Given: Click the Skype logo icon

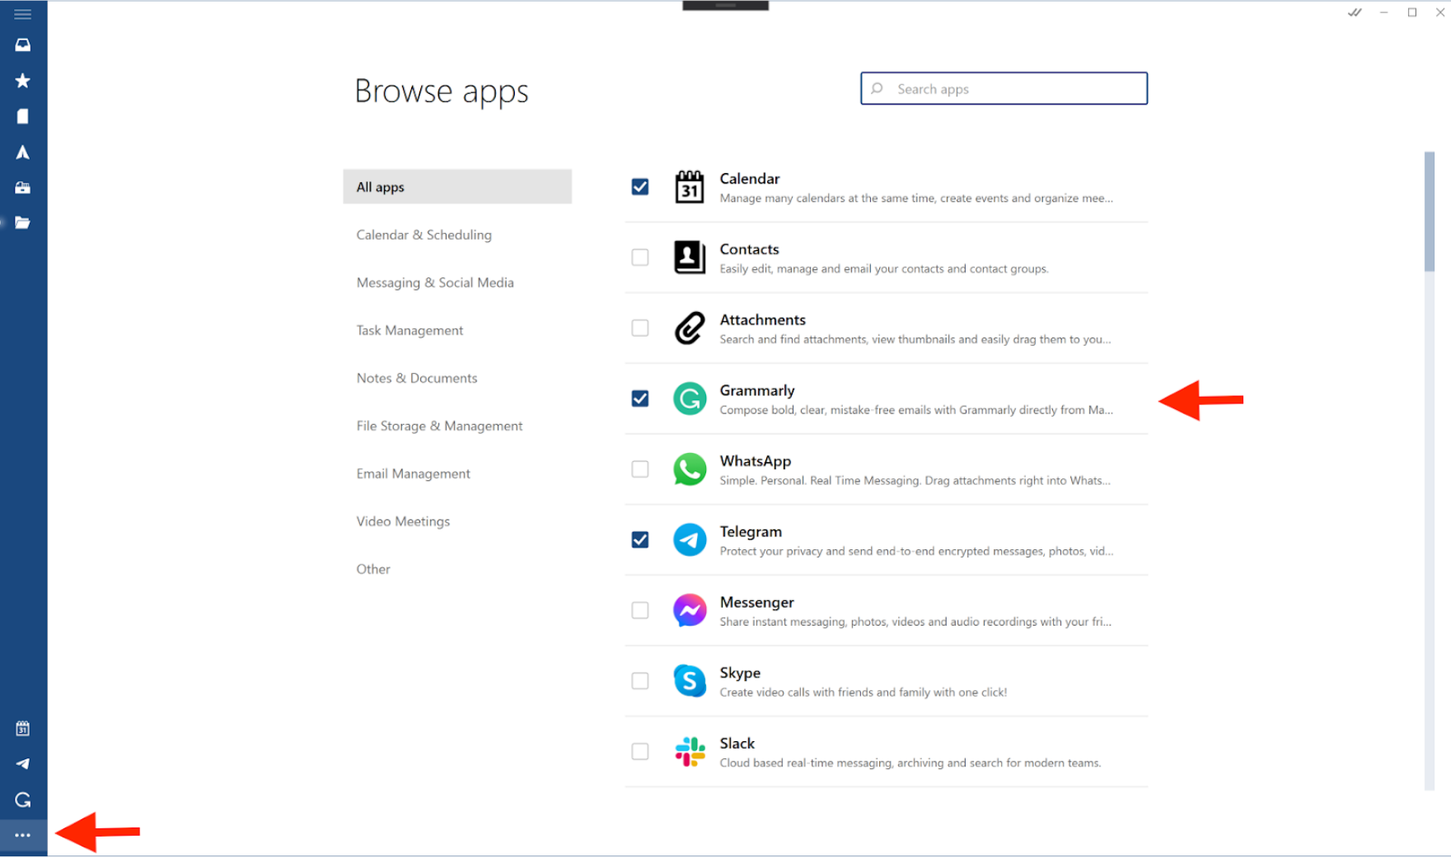Looking at the screenshot, I should coord(690,681).
